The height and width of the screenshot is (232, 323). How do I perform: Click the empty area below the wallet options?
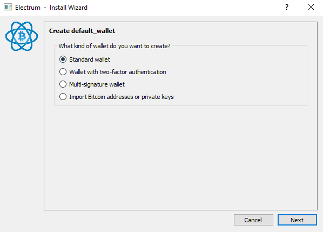click(180, 157)
